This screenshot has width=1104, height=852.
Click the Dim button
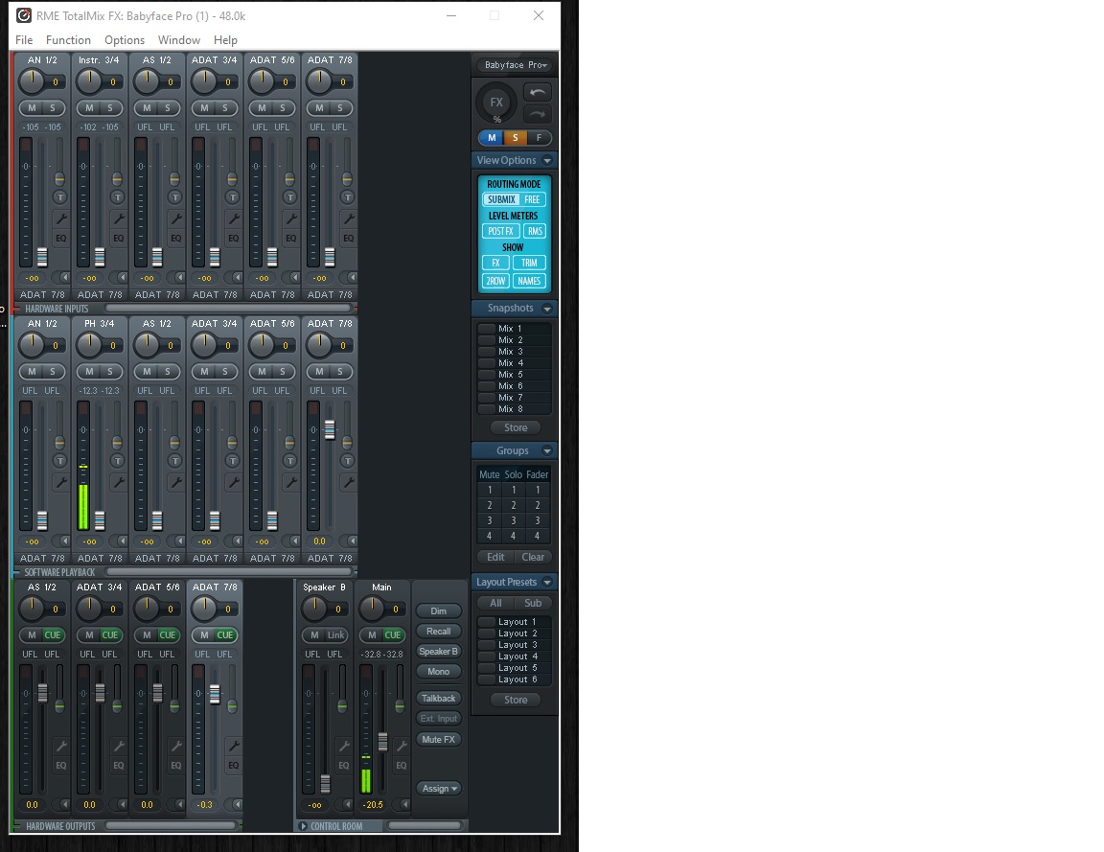click(438, 611)
